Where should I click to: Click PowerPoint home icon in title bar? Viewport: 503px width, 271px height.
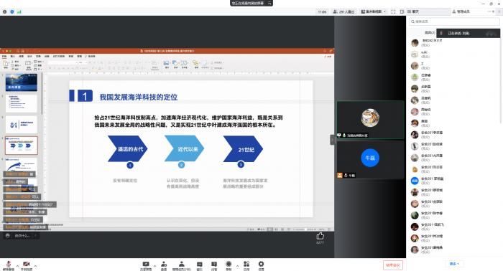pos(18,51)
